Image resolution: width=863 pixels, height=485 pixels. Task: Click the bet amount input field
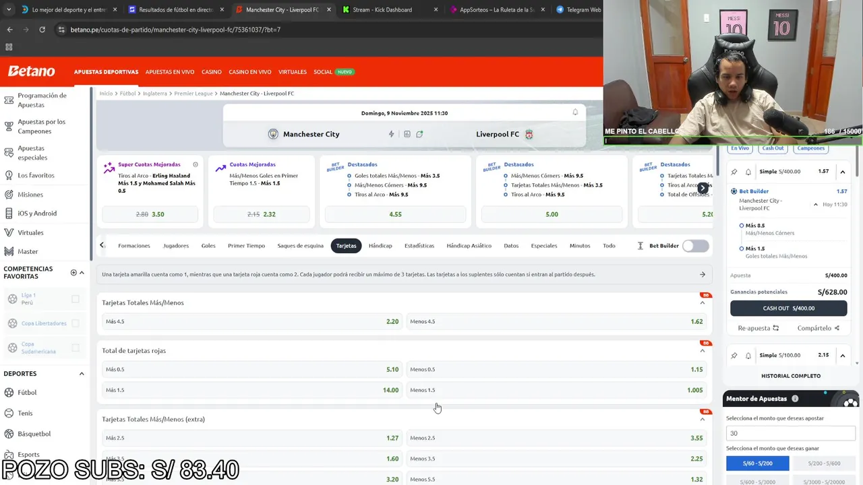[x=791, y=433]
